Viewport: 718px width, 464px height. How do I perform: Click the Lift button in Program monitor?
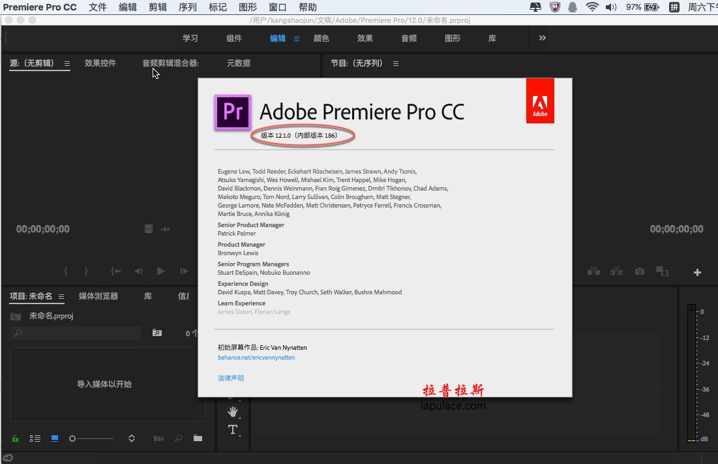(x=593, y=271)
